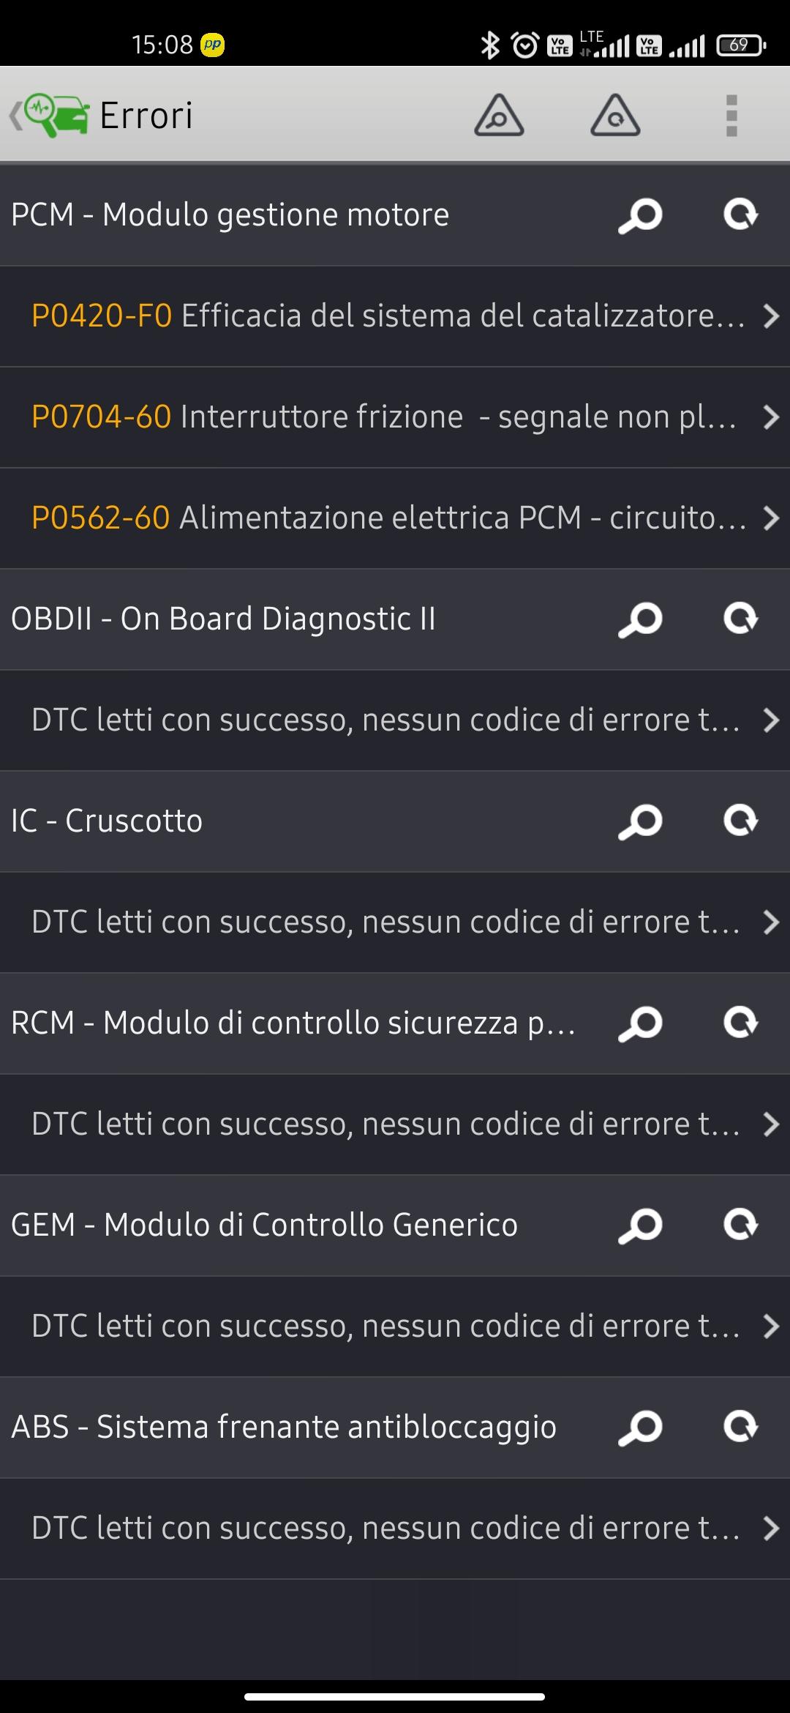Scan PCM module with its magnifier icon
The image size is (790, 1713).
tap(640, 215)
